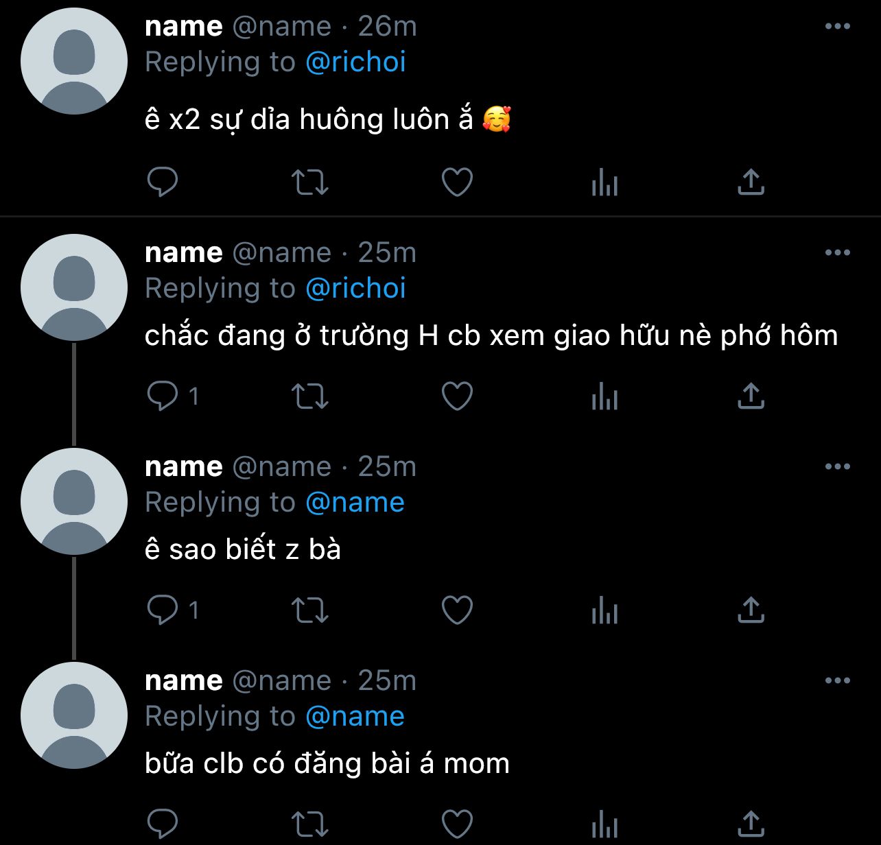This screenshot has width=881, height=845.
Task: Open more options for the 26m tweet
Action: [x=837, y=27]
